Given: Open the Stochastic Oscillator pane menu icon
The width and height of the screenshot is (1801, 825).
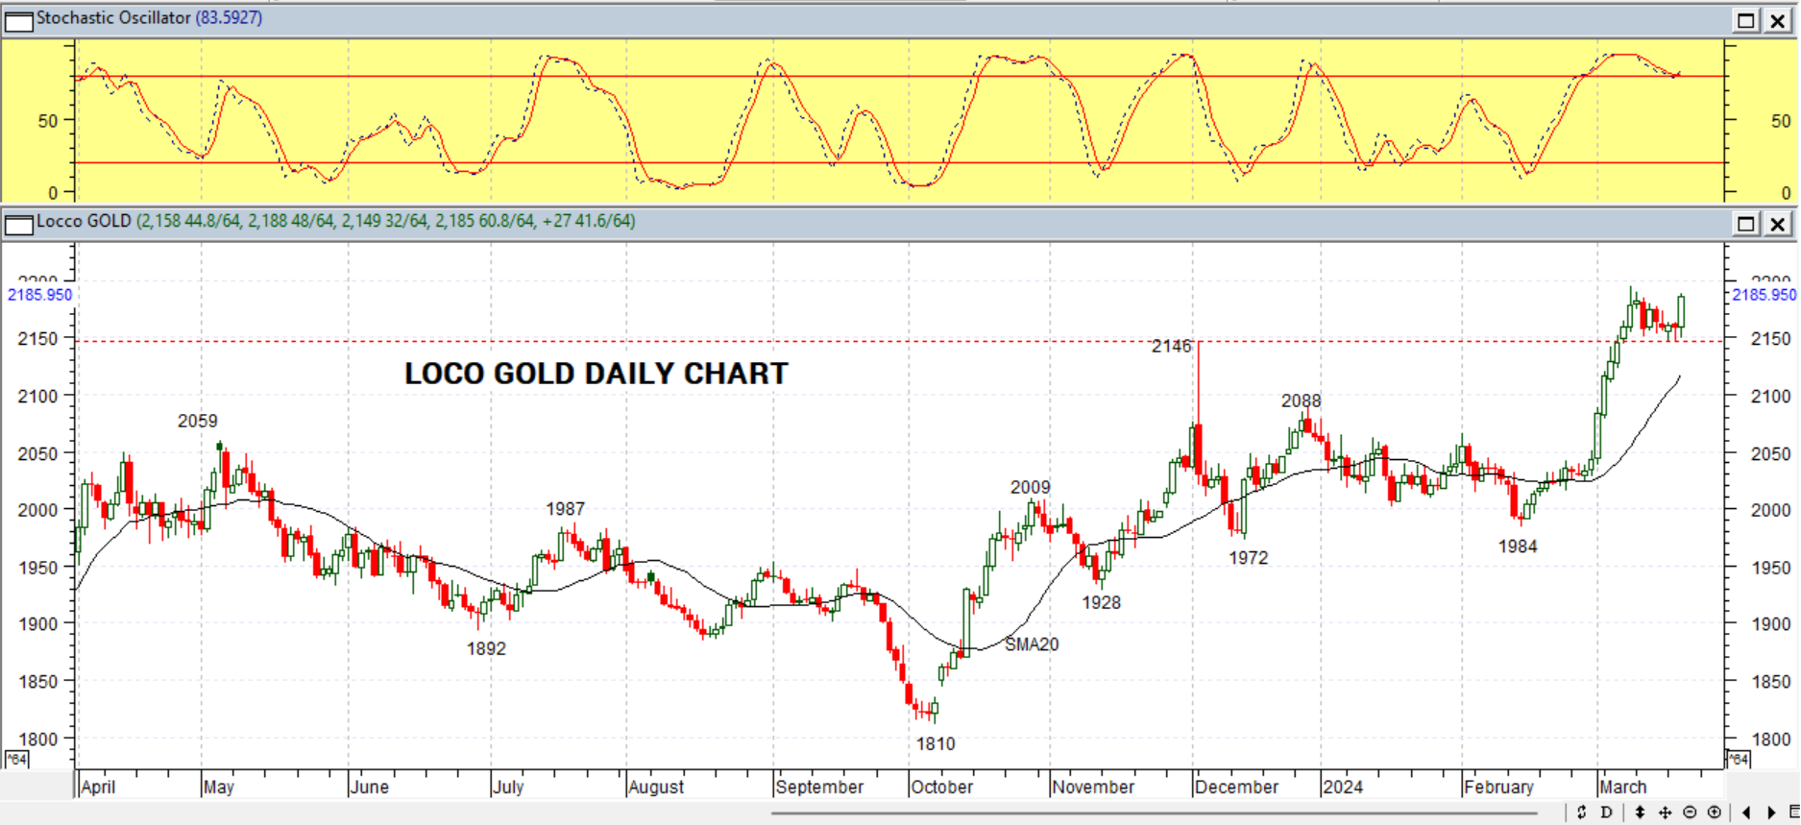Looking at the screenshot, I should (18, 20).
